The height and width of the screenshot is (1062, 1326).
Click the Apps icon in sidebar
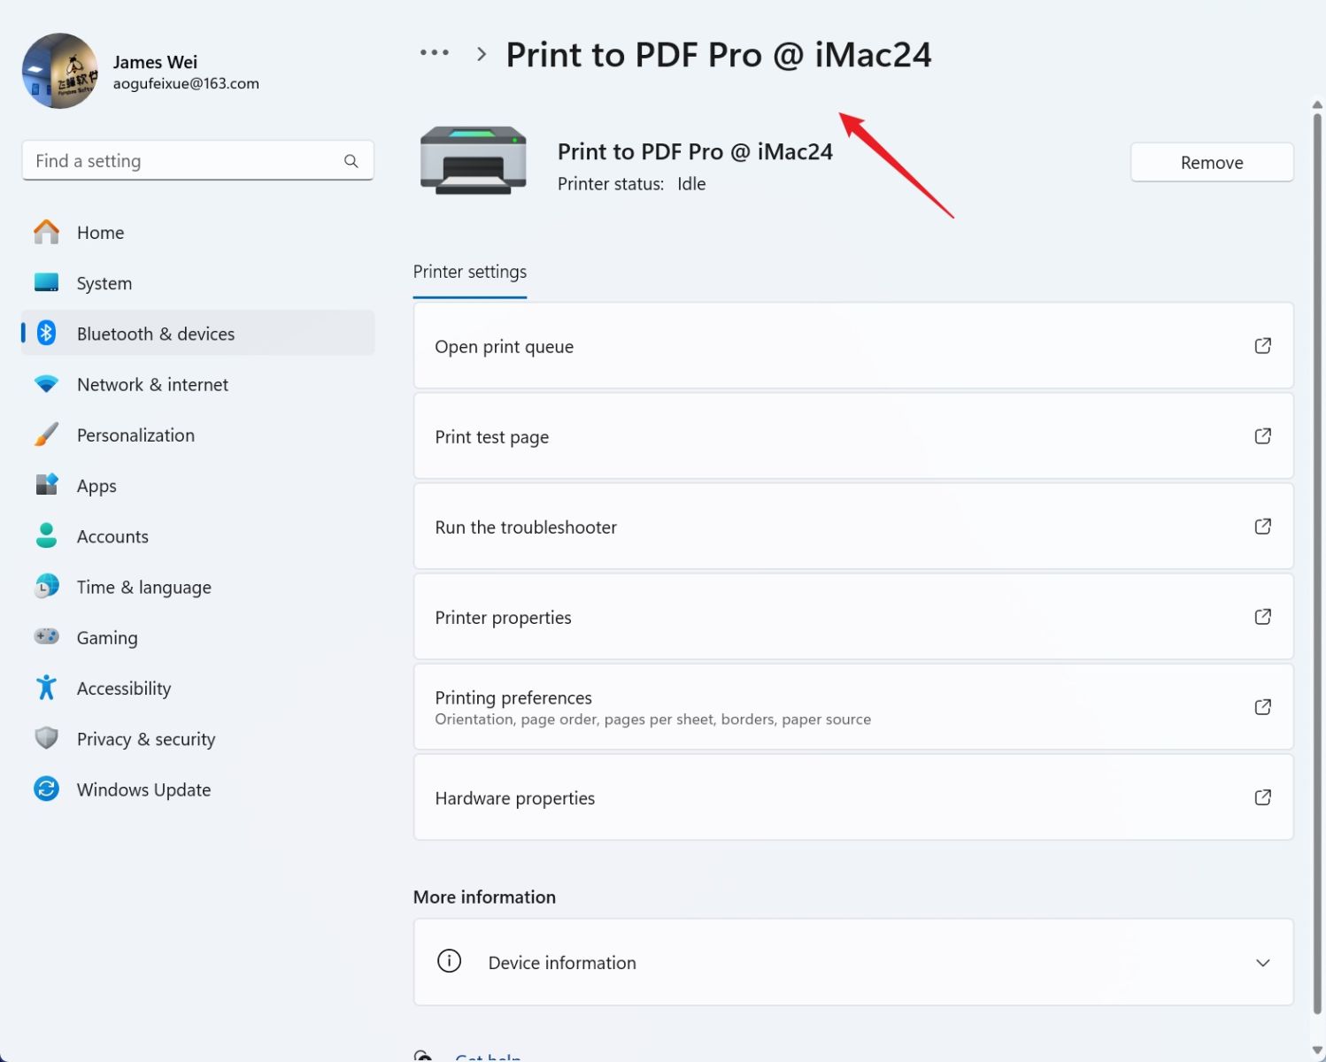(46, 485)
